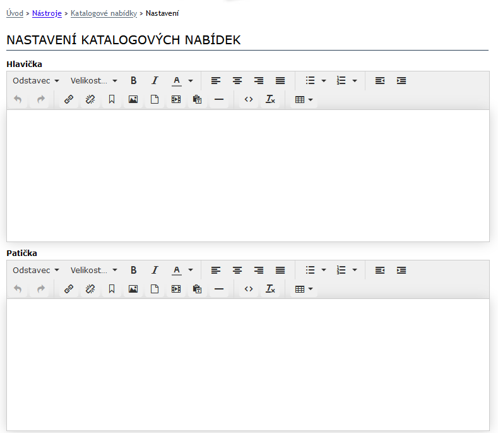Toggle bold in Hlavička editor toolbar
Screen dimensions: 498x433
pos(134,81)
